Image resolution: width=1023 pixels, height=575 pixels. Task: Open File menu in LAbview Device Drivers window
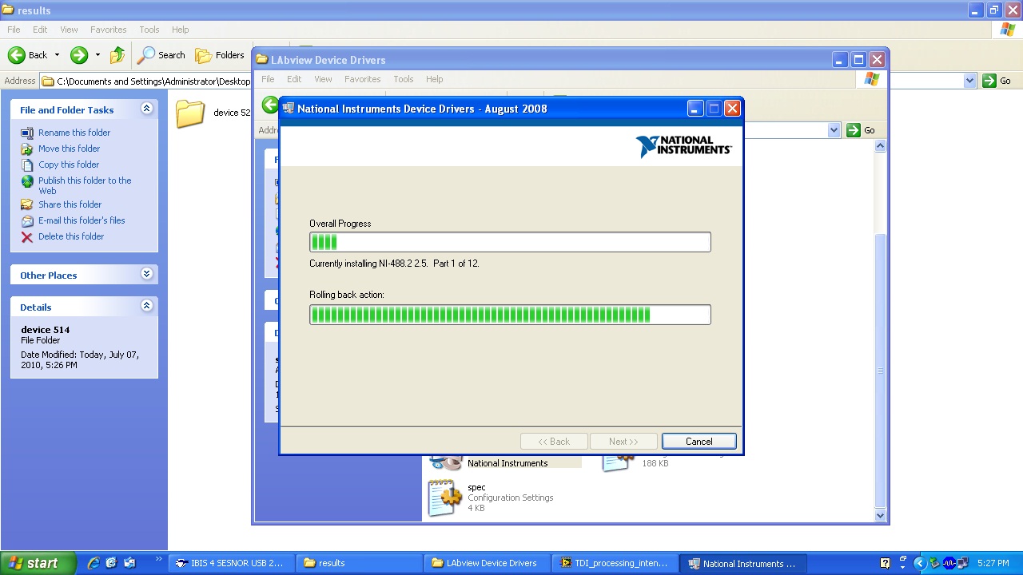pyautogui.click(x=268, y=79)
